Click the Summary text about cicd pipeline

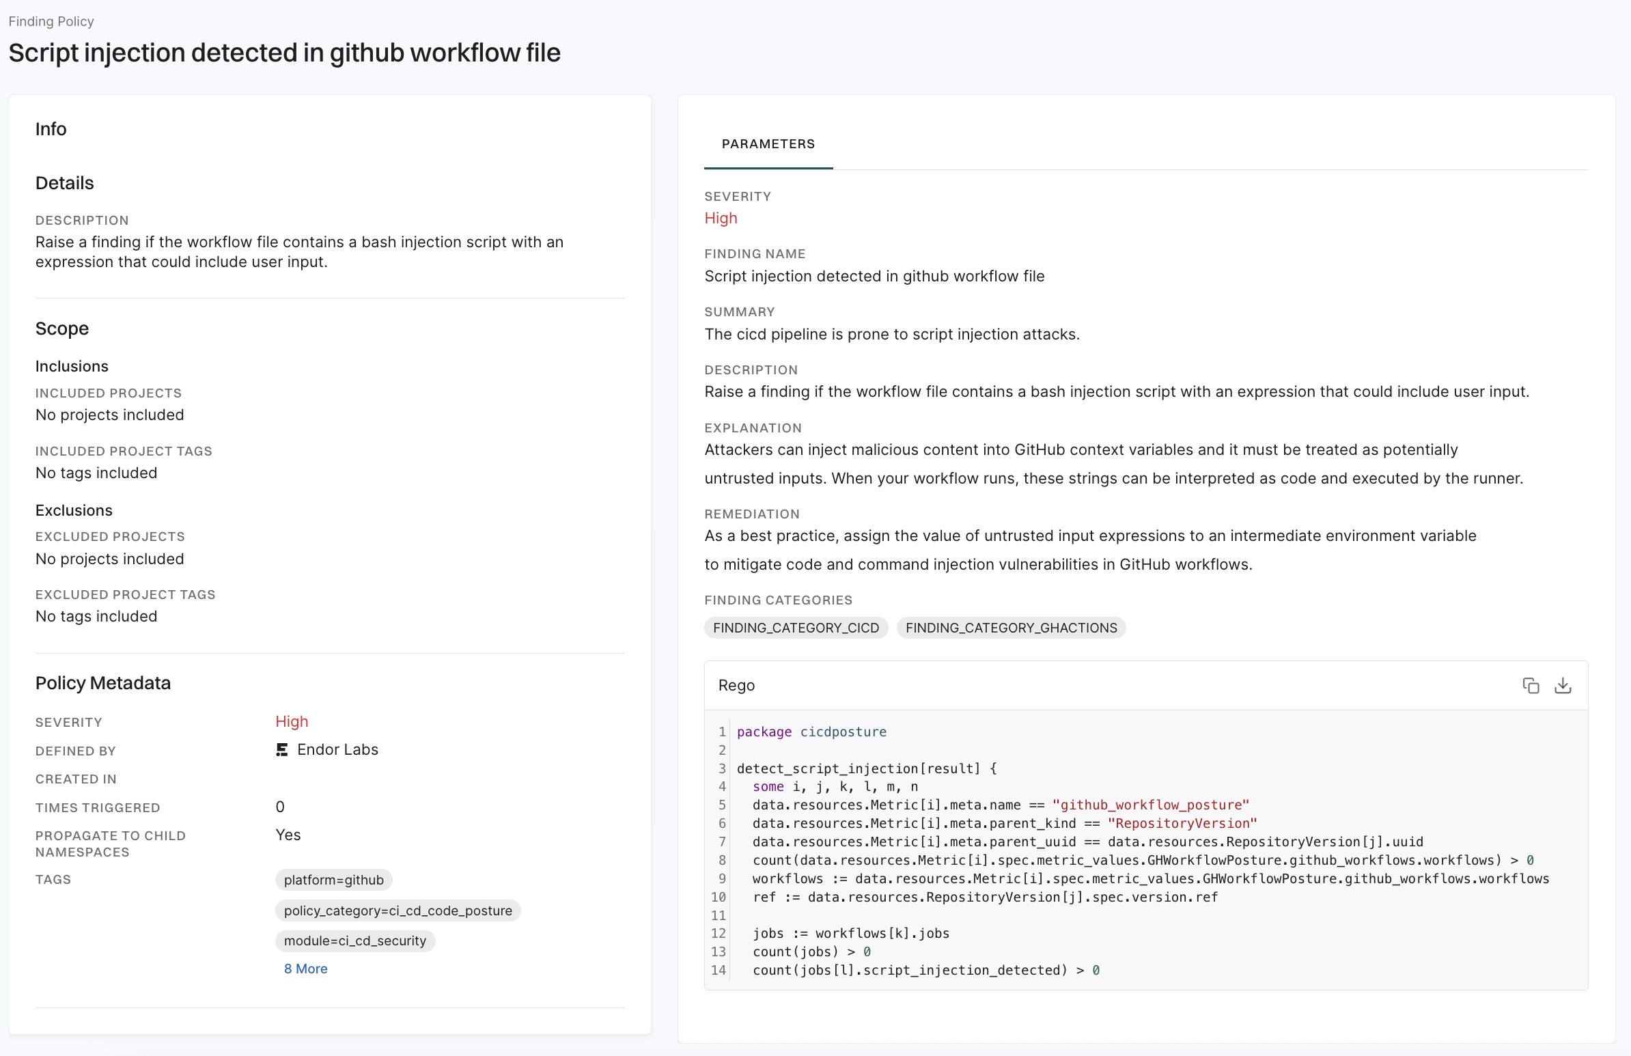pyautogui.click(x=891, y=334)
